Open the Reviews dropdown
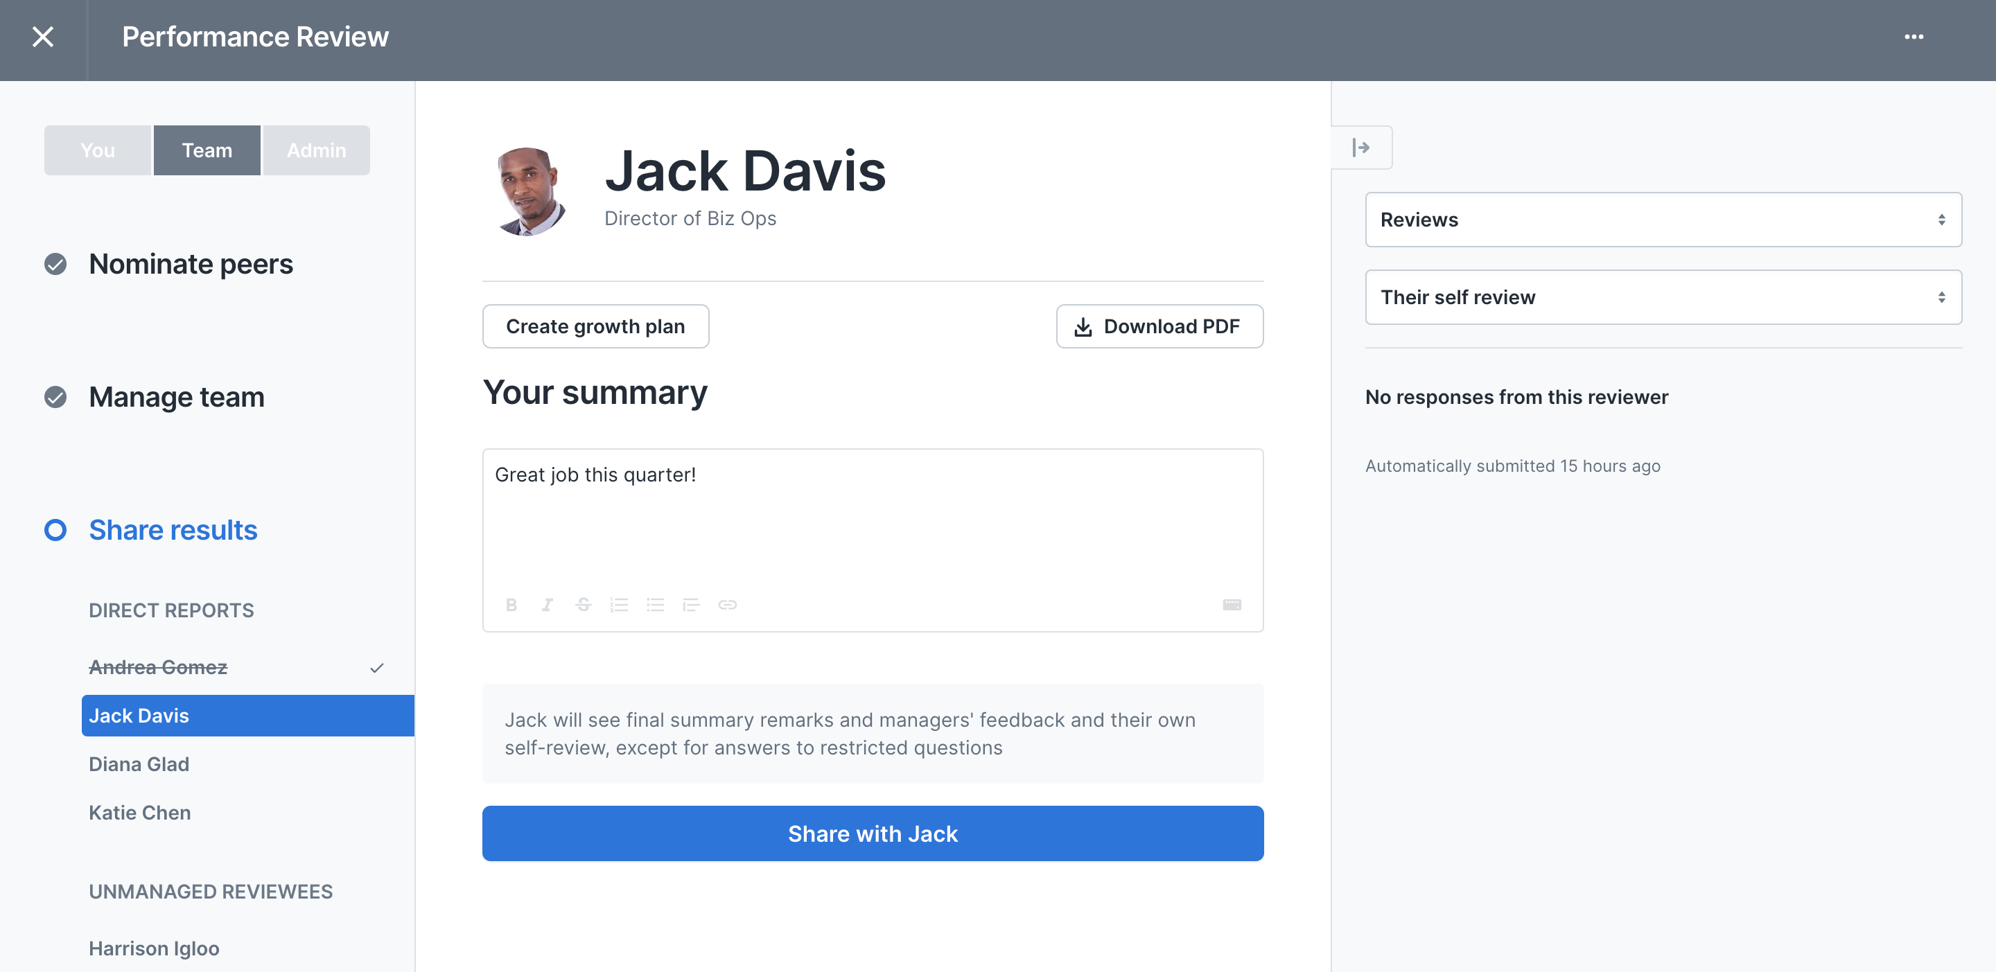The image size is (1996, 972). pos(1663,220)
